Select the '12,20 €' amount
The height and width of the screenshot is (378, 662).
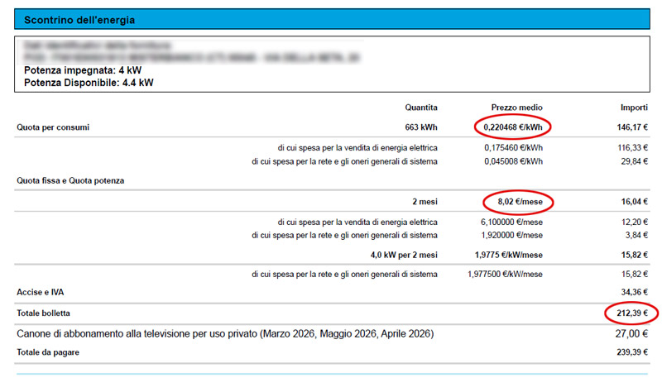tap(634, 222)
